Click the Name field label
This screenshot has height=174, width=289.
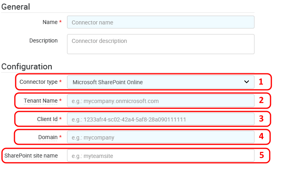click(x=50, y=22)
